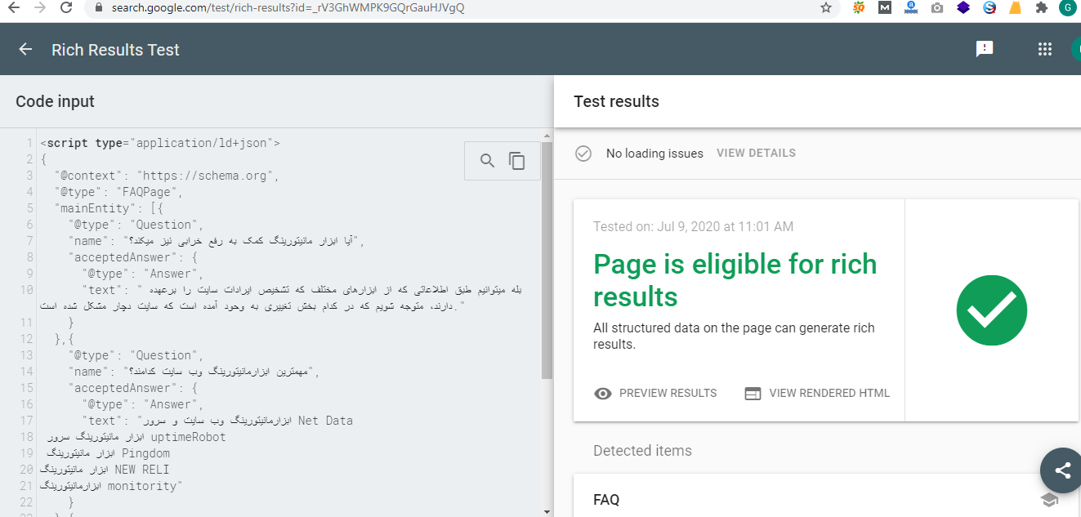
Task: Go back with the Rich Results Test arrow
Action: coord(25,49)
